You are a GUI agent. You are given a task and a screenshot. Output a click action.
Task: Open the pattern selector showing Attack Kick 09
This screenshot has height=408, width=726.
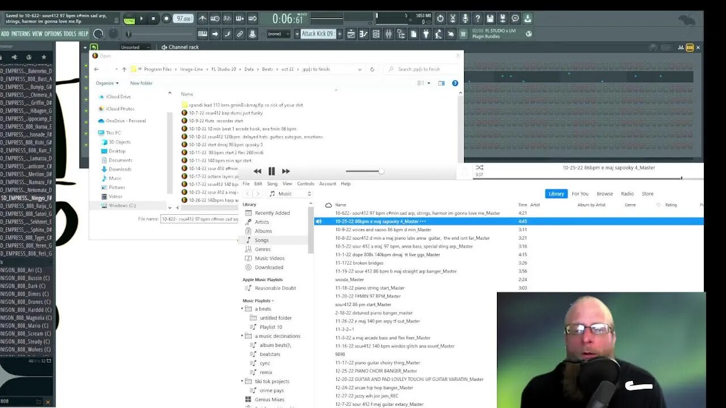318,34
